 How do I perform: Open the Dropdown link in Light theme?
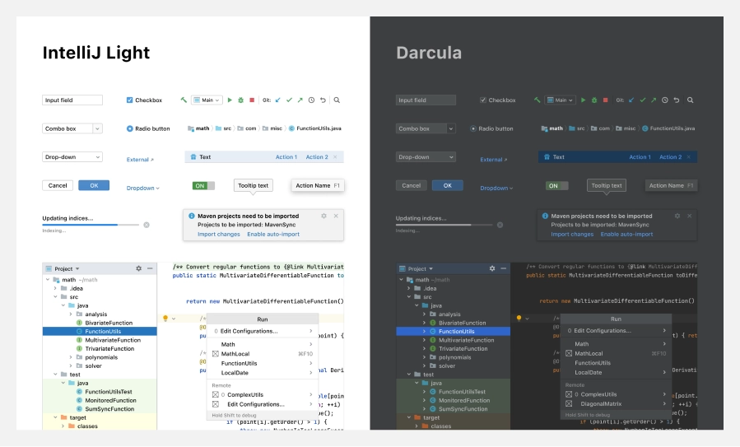coord(143,188)
